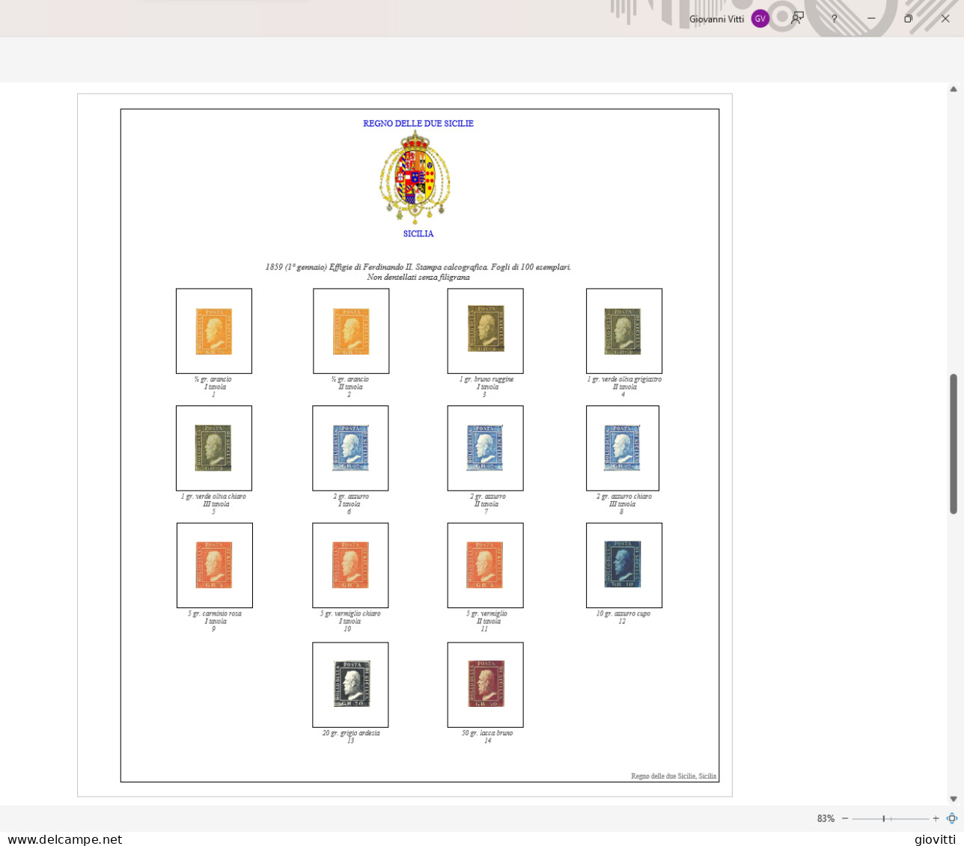Minimize the window
Screen dimensions: 964x846
[x=871, y=19]
